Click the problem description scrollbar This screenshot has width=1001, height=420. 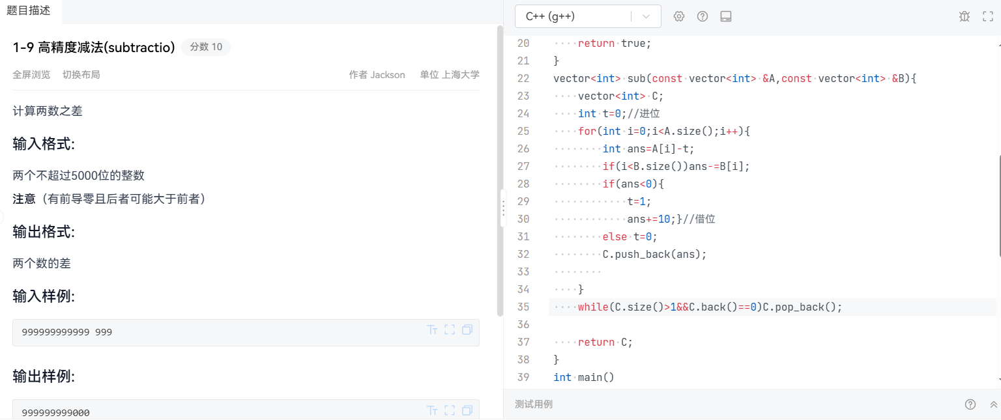(x=500, y=171)
